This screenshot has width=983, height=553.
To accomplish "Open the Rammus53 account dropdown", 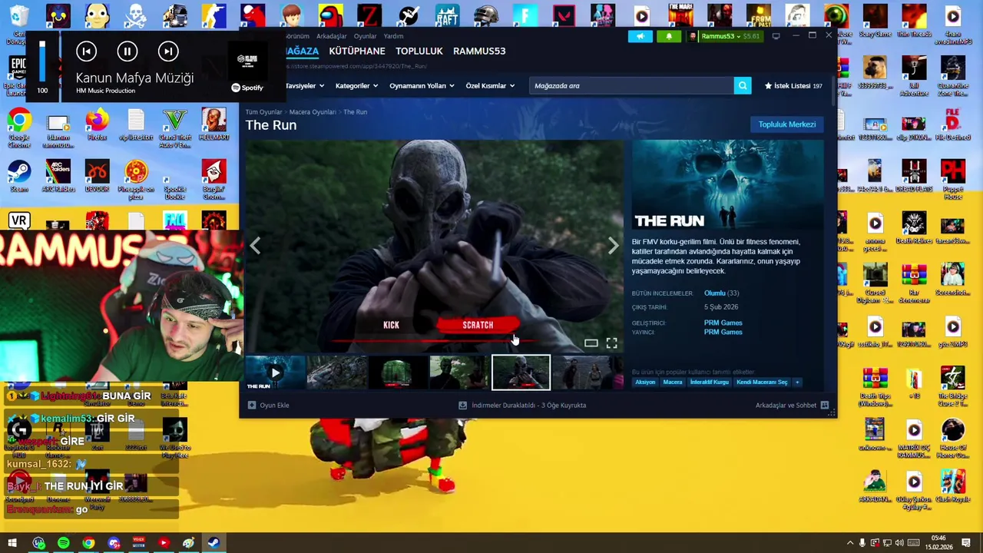I will pyautogui.click(x=726, y=36).
